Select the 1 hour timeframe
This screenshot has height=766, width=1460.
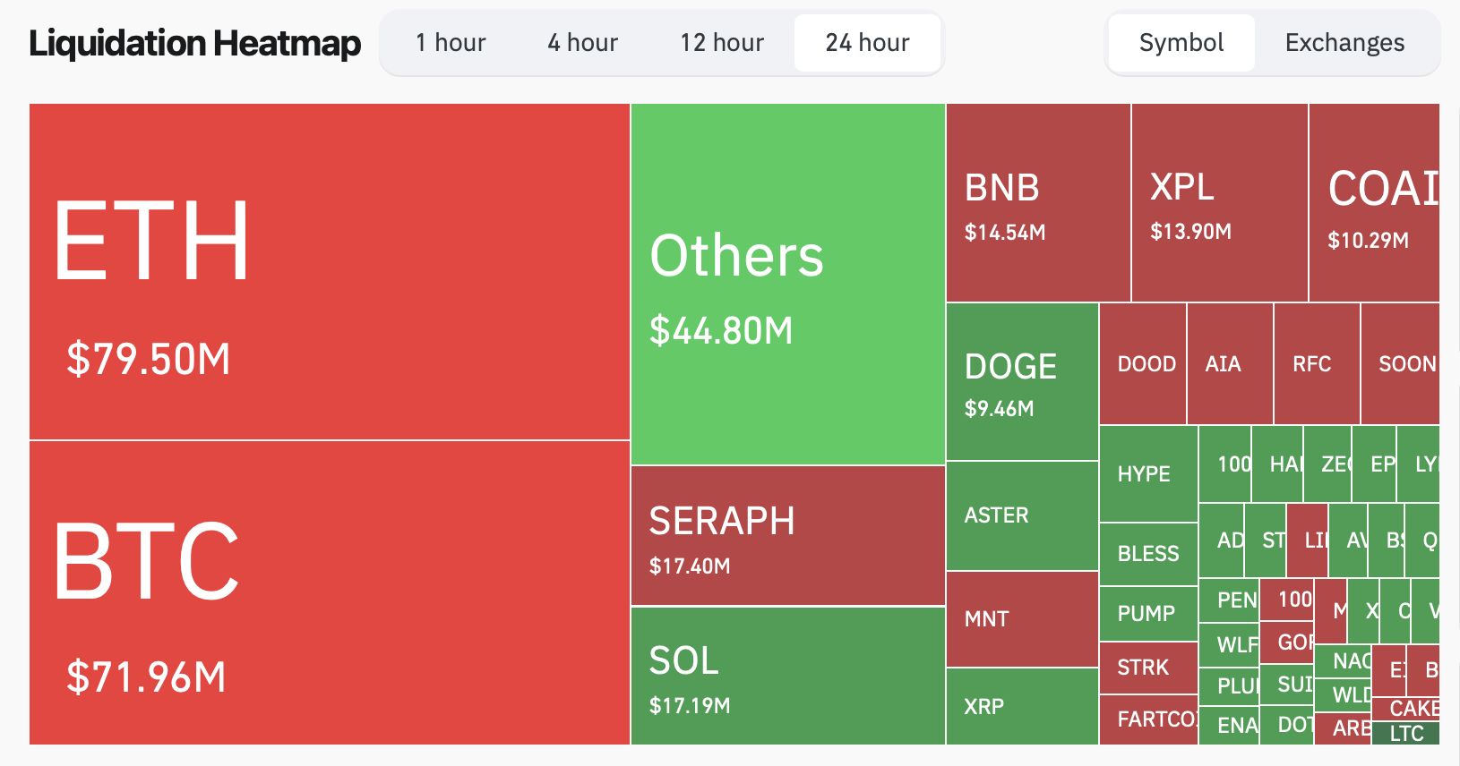[451, 43]
